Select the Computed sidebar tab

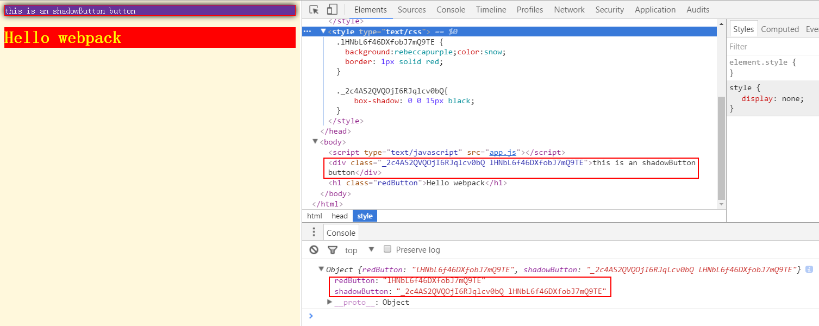coord(780,29)
